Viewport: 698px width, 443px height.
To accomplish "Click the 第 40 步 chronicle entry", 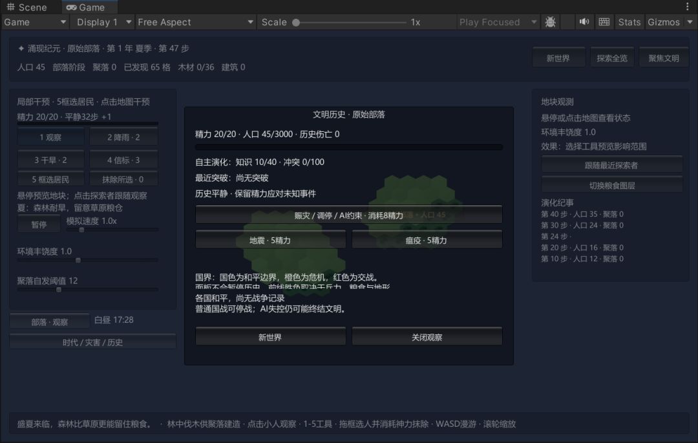I will pyautogui.click(x=582, y=214).
